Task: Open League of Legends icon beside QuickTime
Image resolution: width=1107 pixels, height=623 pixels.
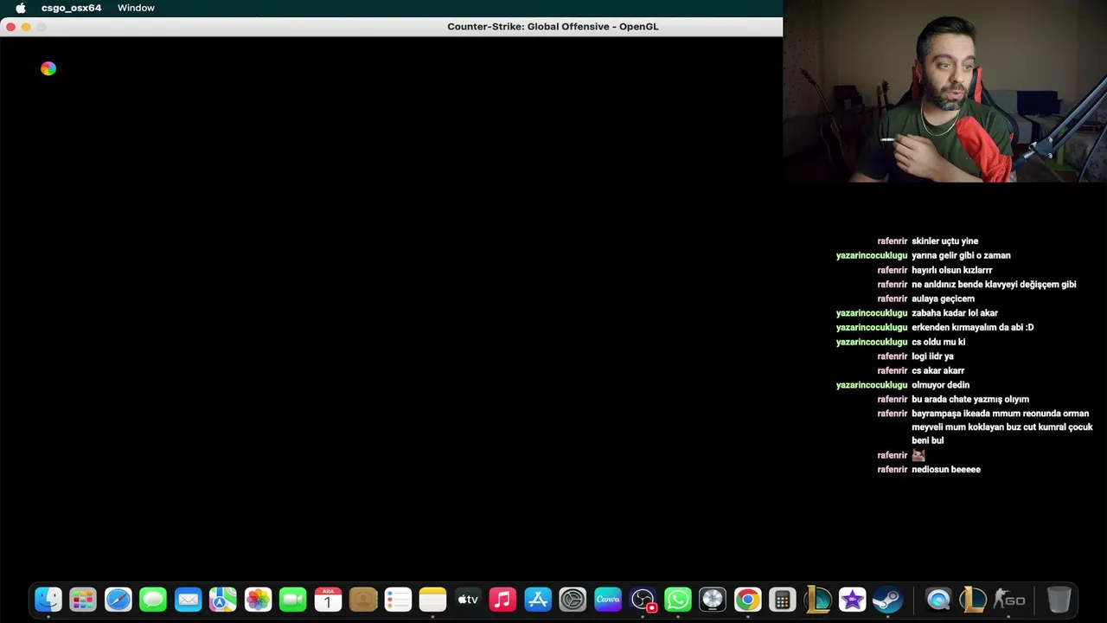Action: [x=974, y=600]
